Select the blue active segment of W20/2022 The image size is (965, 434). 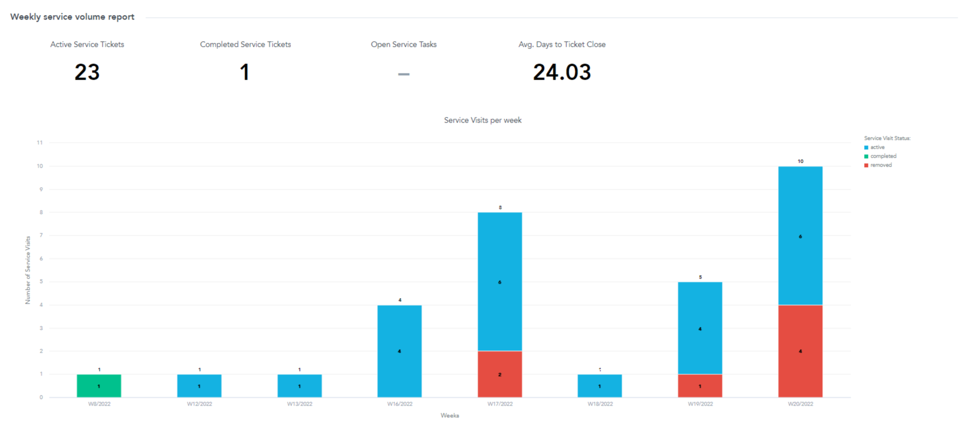point(801,236)
